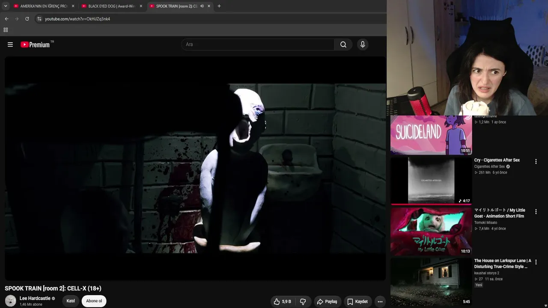This screenshot has width=548, height=308.
Task: Visit the kaushal storys 2 channel
Action: [487, 273]
